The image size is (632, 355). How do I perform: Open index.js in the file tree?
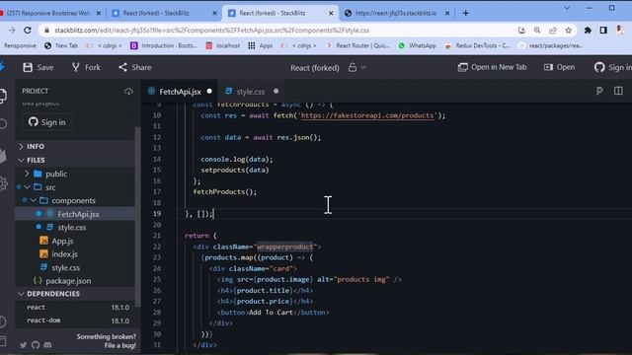[64, 254]
